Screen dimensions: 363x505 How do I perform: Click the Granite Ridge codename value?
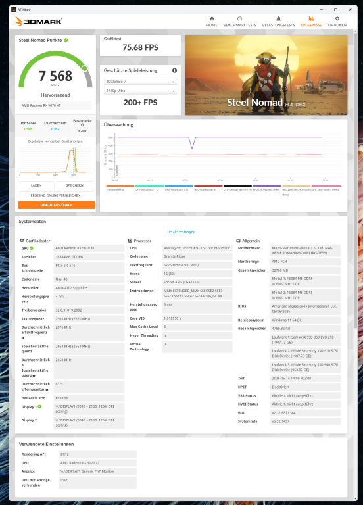click(x=197, y=256)
